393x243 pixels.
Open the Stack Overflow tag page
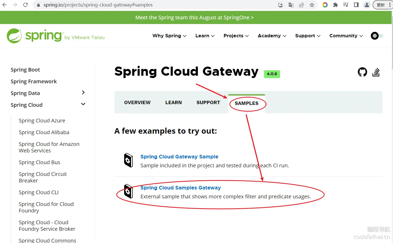click(376, 72)
